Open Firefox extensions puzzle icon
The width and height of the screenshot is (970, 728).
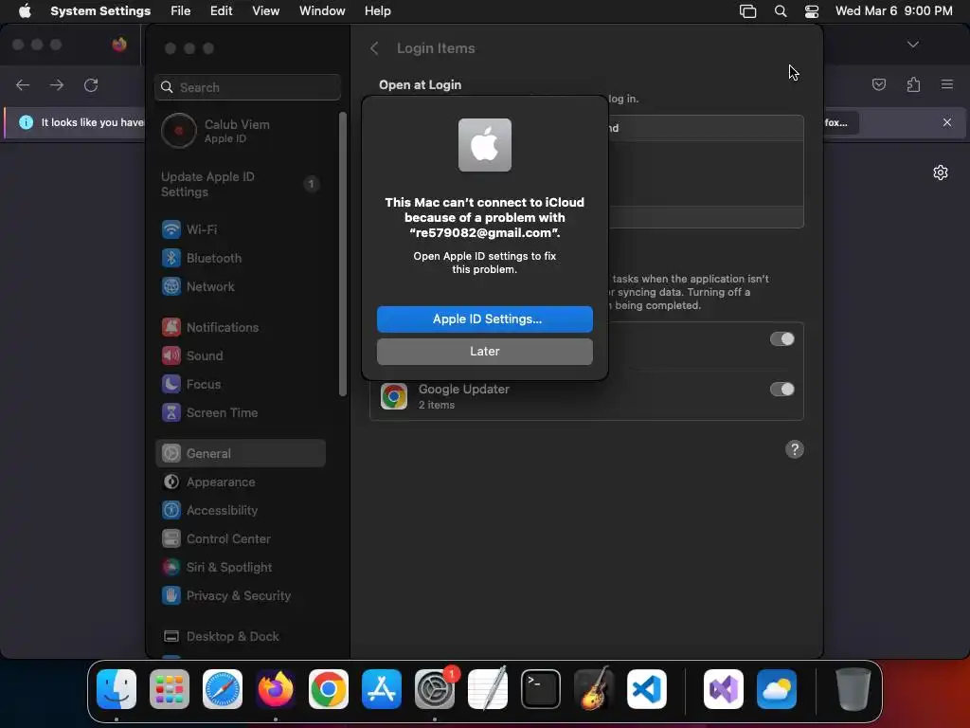coord(913,84)
